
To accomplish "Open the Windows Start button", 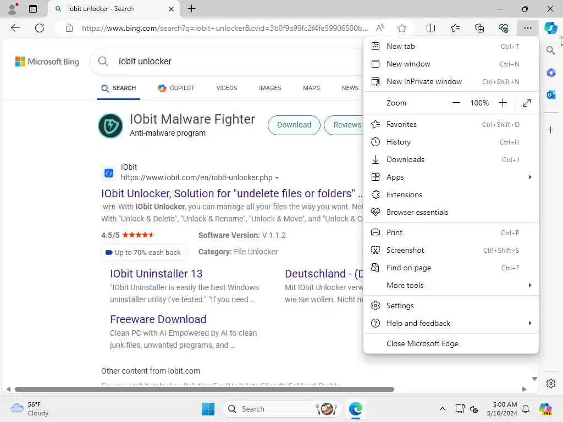I will pyautogui.click(x=208, y=409).
